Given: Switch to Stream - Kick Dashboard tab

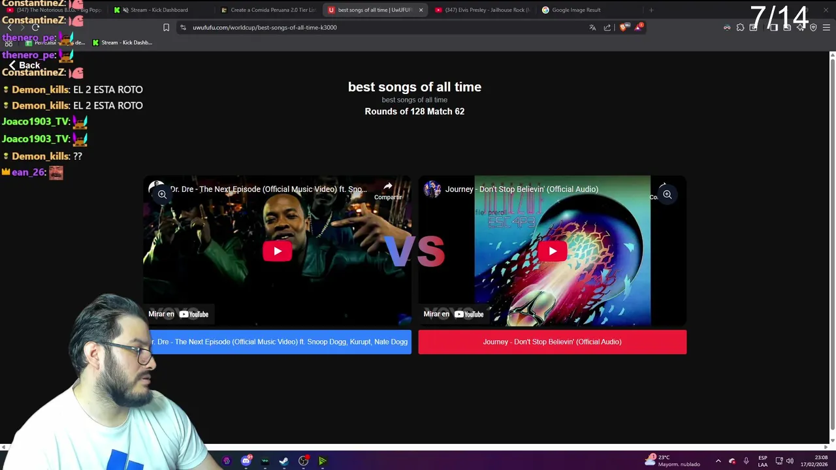Looking at the screenshot, I should pyautogui.click(x=159, y=10).
